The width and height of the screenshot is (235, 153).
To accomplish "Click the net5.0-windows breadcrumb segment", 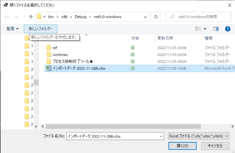I will [107, 17].
